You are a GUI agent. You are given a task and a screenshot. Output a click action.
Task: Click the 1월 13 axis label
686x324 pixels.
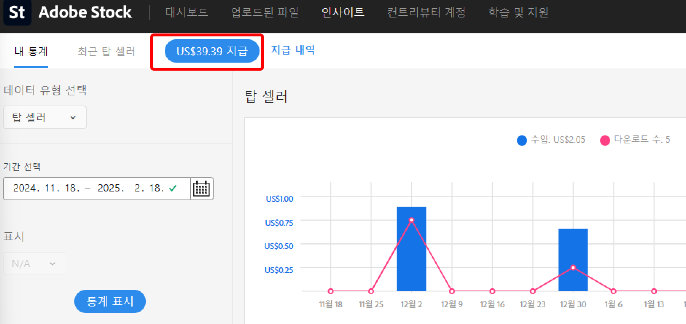pyautogui.click(x=654, y=304)
